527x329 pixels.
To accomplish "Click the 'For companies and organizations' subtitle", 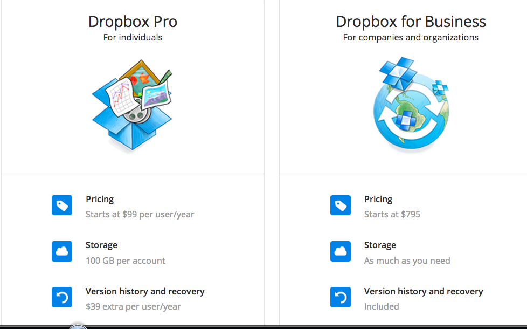I will pyautogui.click(x=411, y=37).
